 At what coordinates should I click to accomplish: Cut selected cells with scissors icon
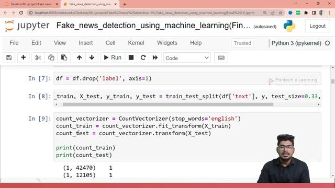[x=38, y=57]
